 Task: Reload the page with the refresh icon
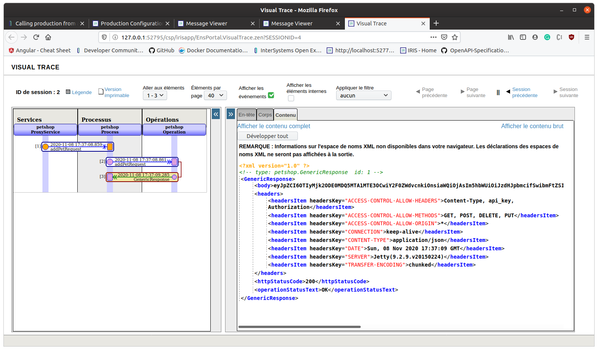[36, 37]
